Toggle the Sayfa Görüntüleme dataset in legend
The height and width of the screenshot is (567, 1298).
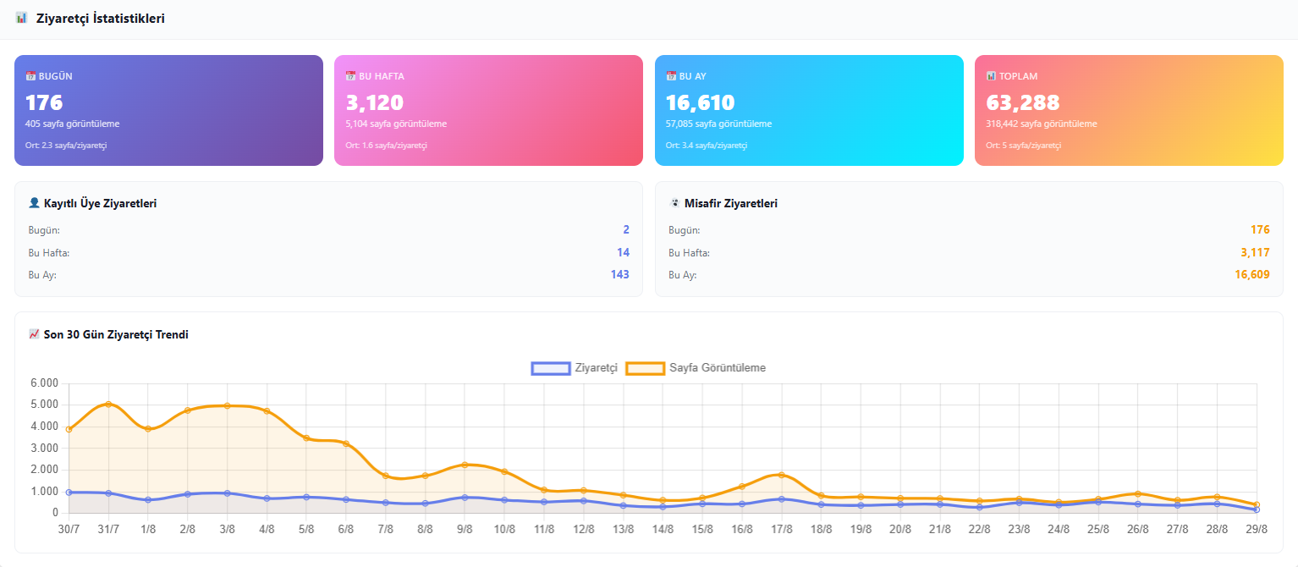[696, 368]
